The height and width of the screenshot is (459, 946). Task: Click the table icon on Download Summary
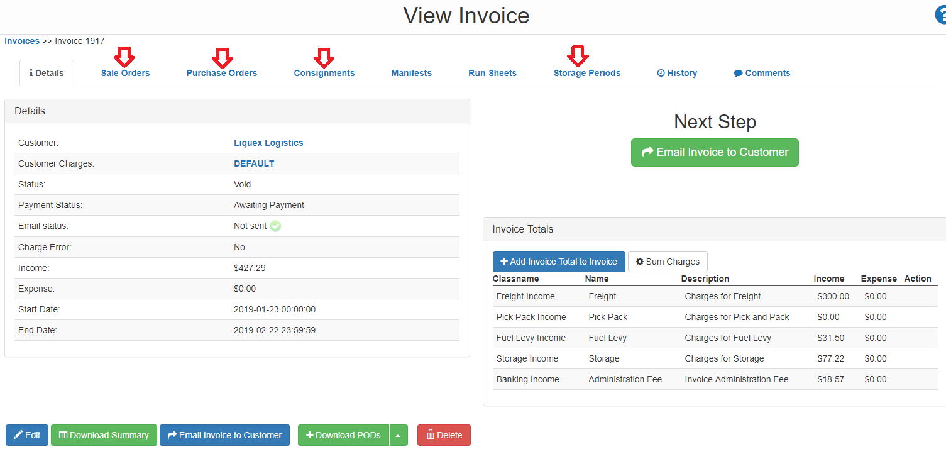[63, 435]
